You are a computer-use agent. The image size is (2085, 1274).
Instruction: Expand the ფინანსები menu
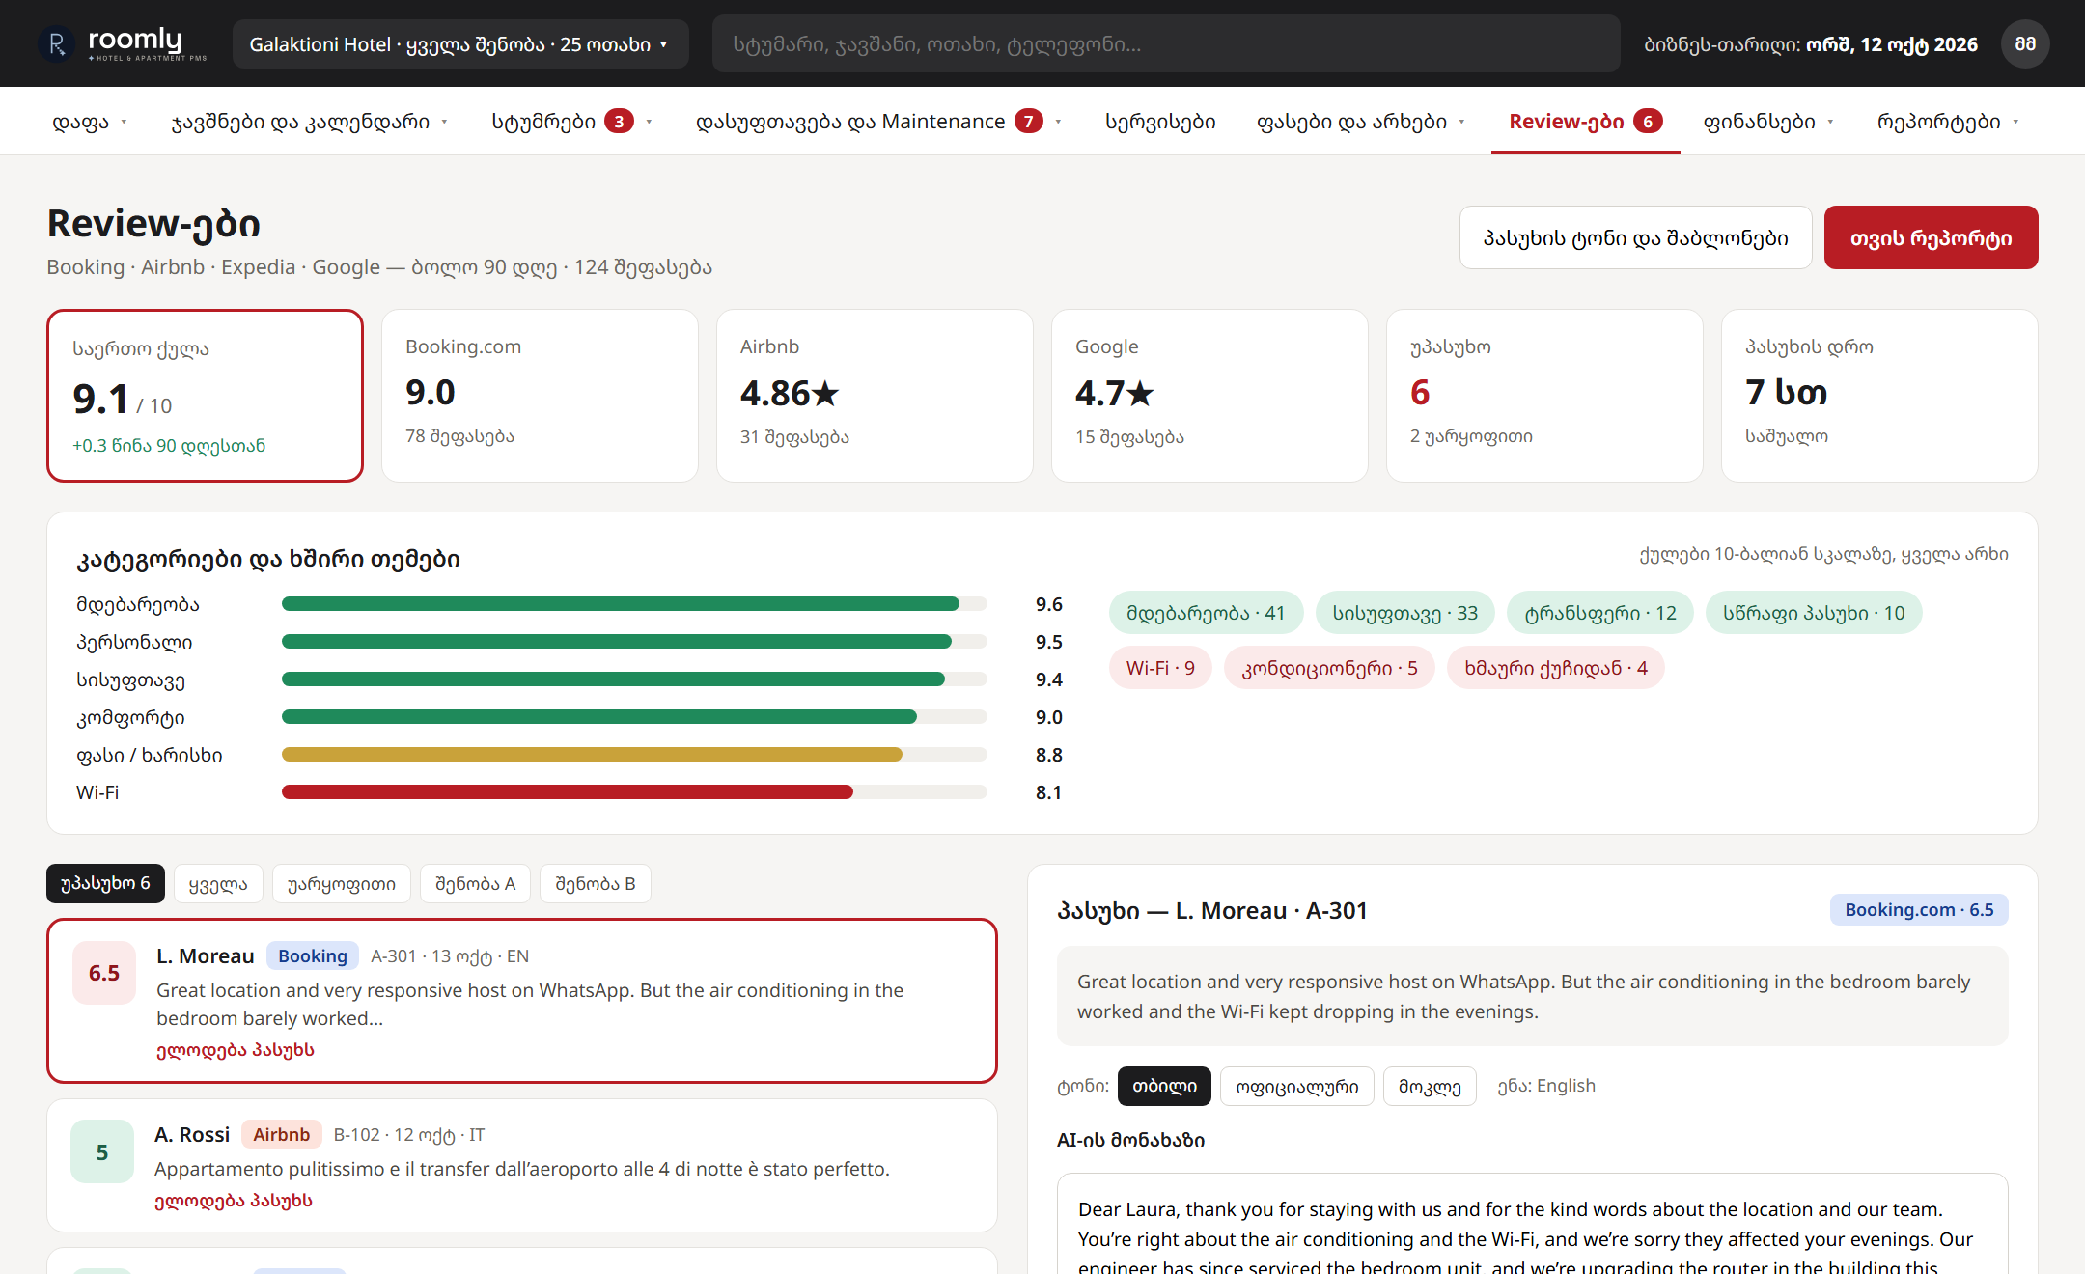(1768, 122)
